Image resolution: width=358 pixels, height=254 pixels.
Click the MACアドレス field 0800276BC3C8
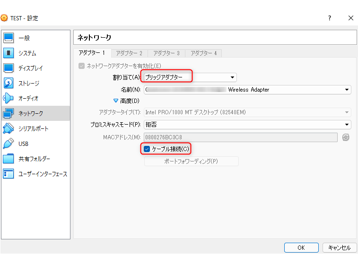point(241,137)
